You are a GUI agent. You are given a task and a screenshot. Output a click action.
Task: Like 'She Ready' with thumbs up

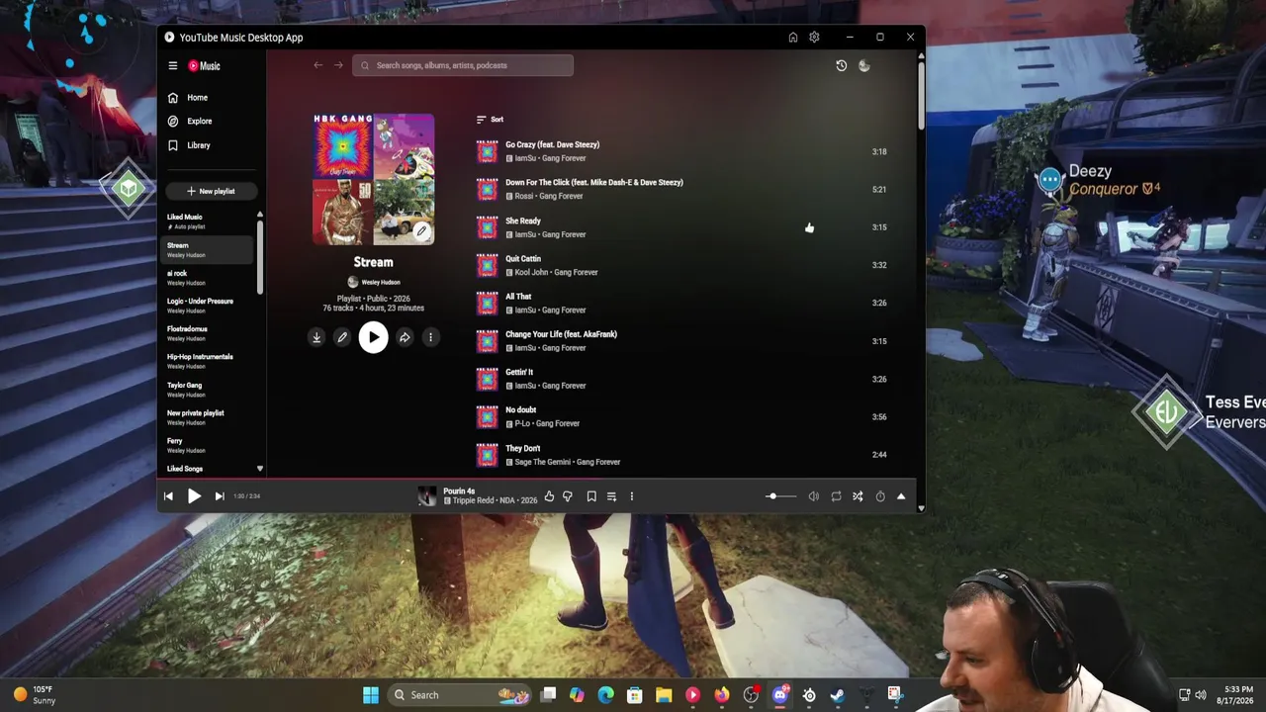809,228
